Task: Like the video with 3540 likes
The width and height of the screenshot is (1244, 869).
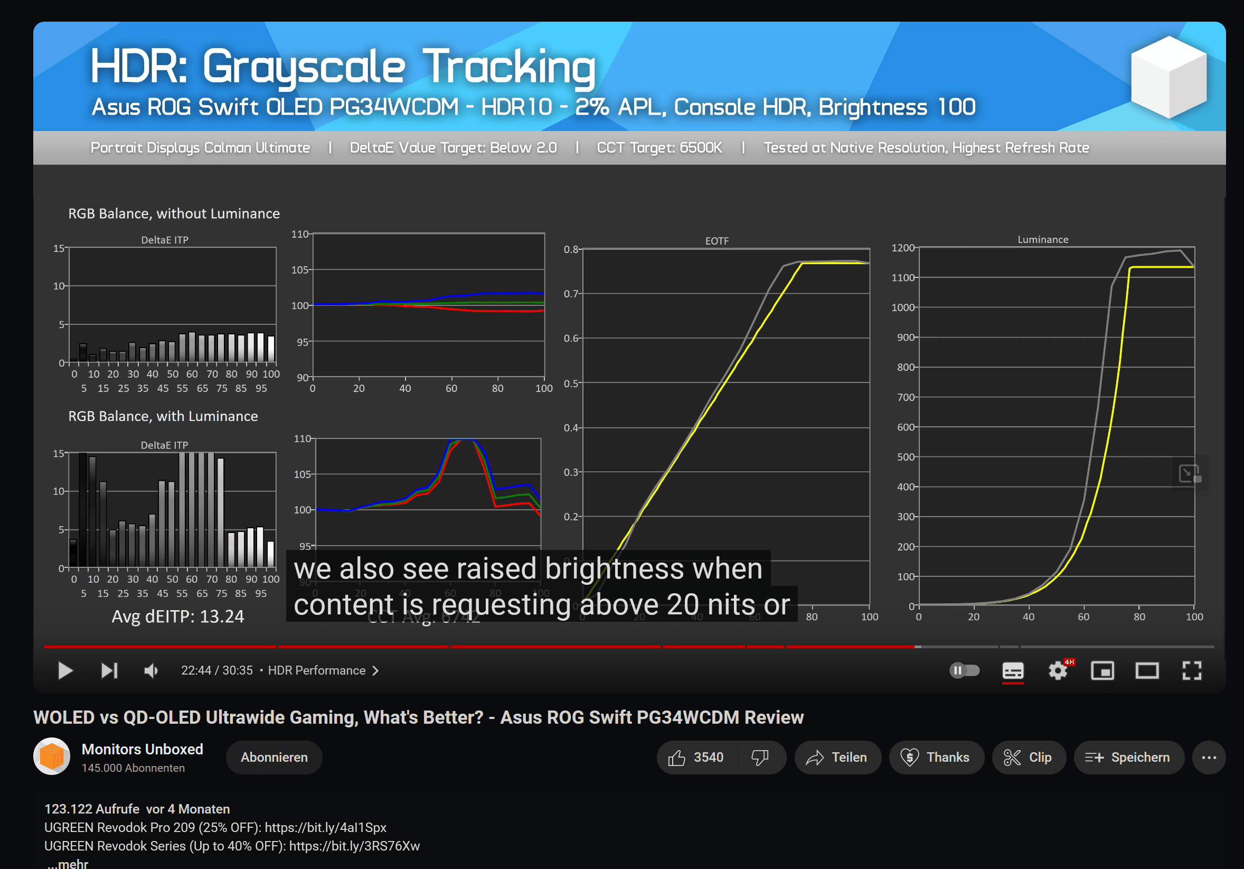Action: (696, 758)
